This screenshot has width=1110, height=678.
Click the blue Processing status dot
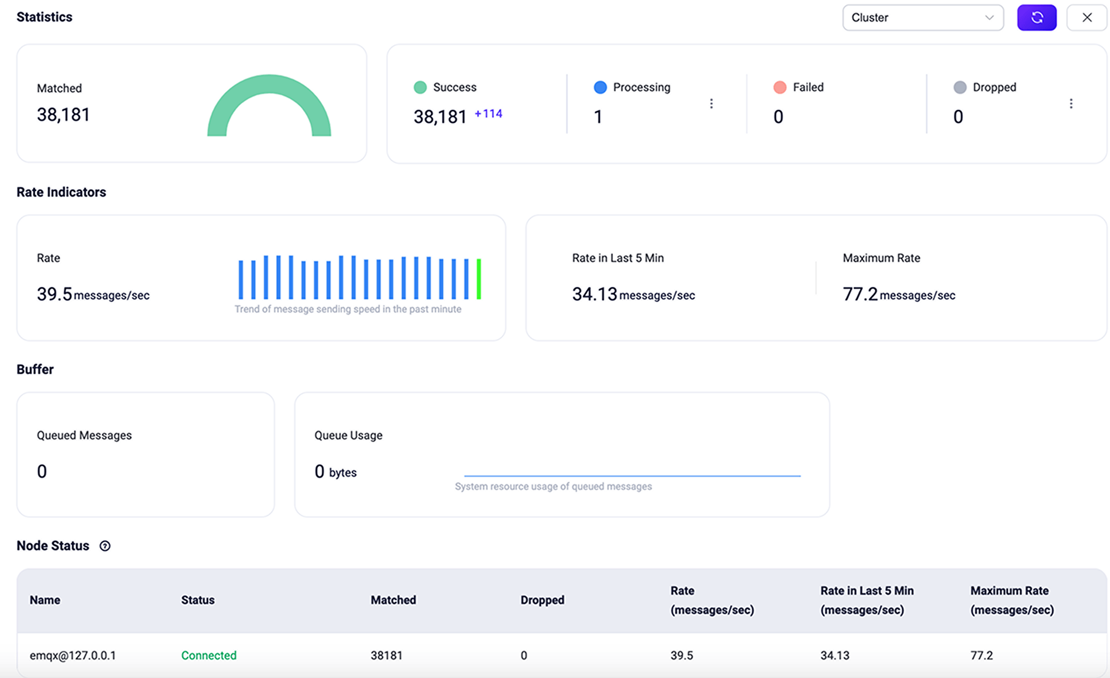pyautogui.click(x=600, y=87)
